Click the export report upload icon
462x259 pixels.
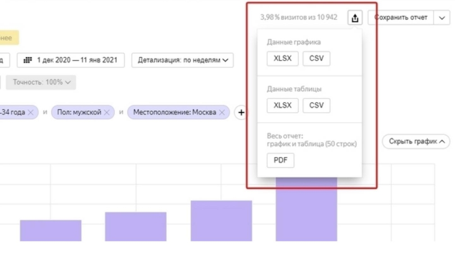coord(355,18)
